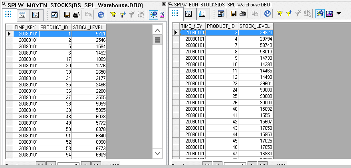
Task: Save the SPLW_BON_STOCKS data
Action: (x=234, y=14)
